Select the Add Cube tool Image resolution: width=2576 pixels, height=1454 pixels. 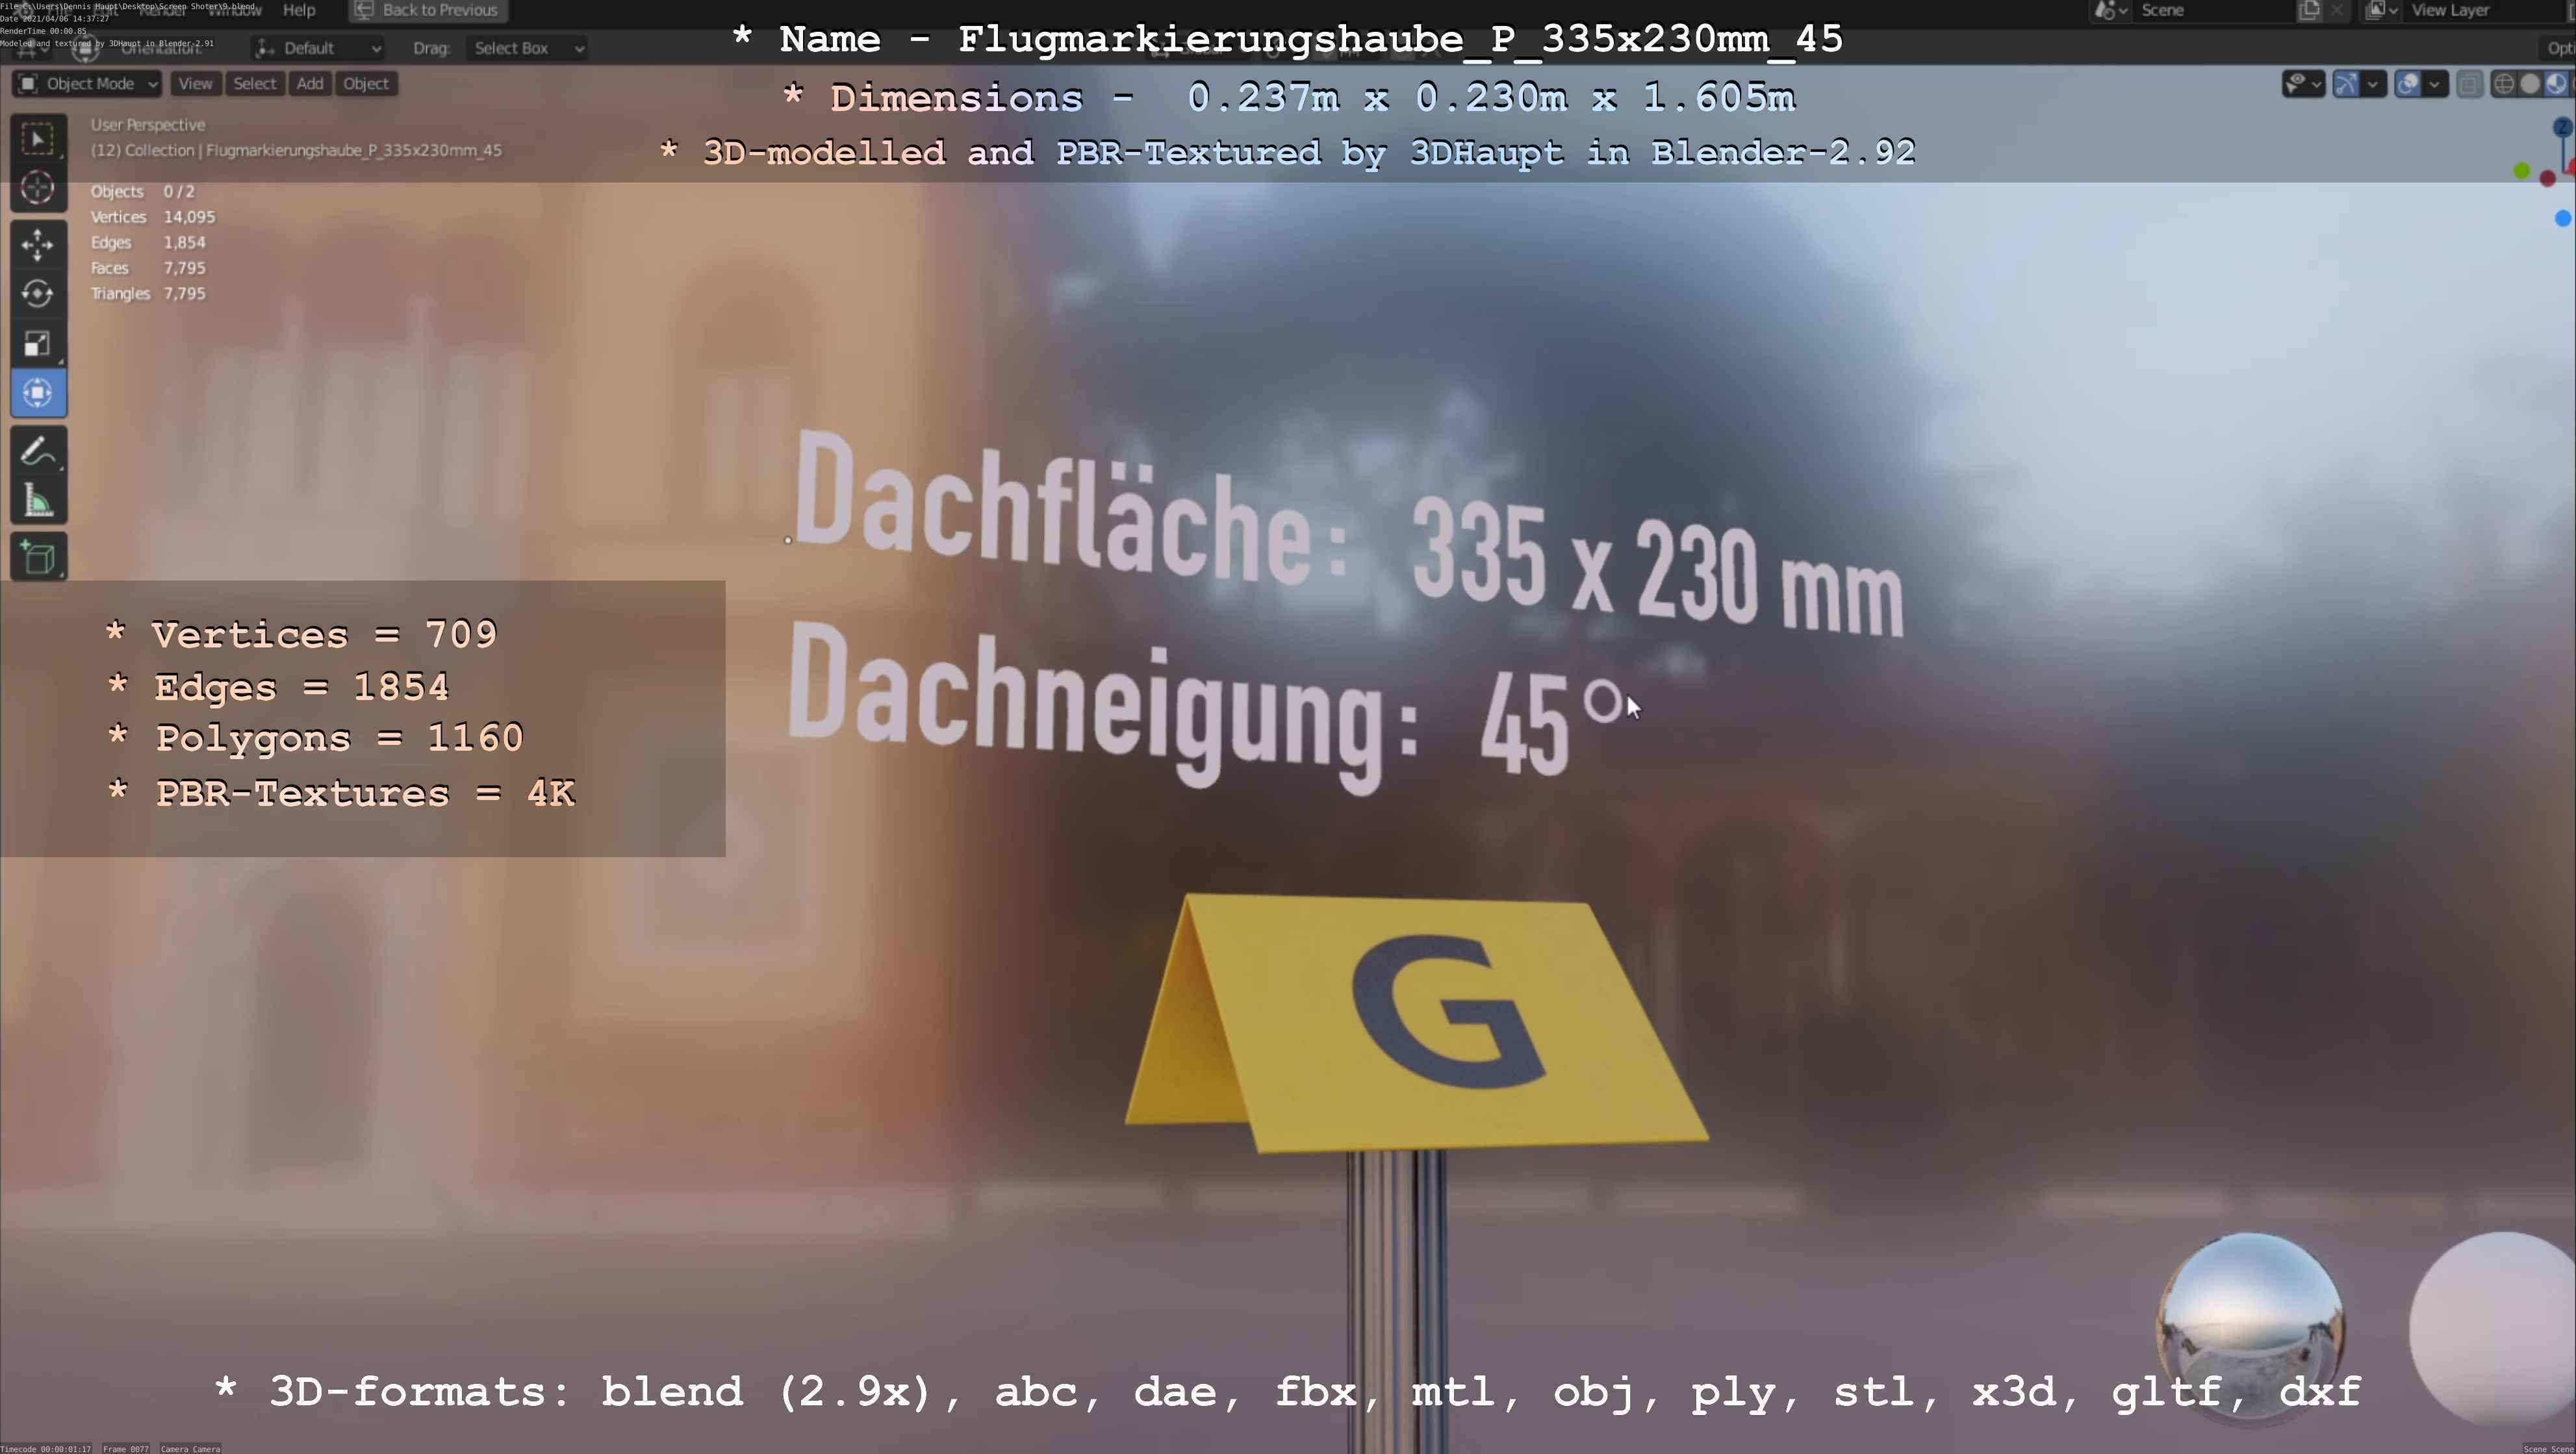tap(38, 558)
